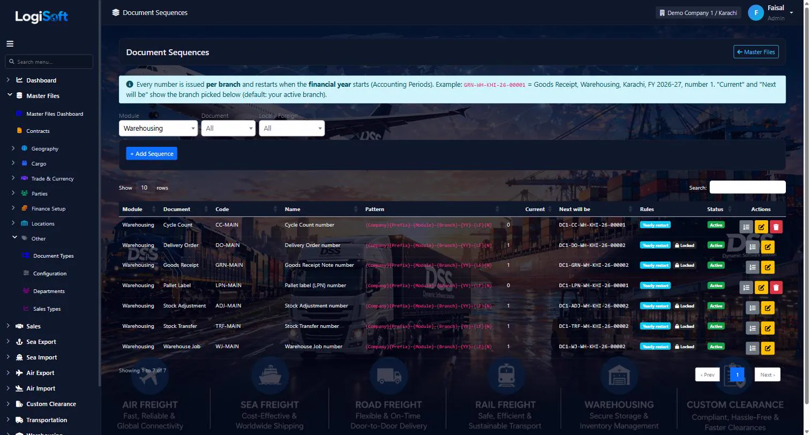
Task: Edit the Pallet Label sequence
Action: [x=761, y=288]
